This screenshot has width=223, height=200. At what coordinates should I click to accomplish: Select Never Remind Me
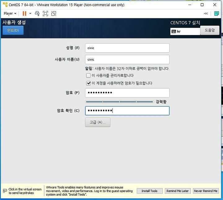click(x=206, y=191)
